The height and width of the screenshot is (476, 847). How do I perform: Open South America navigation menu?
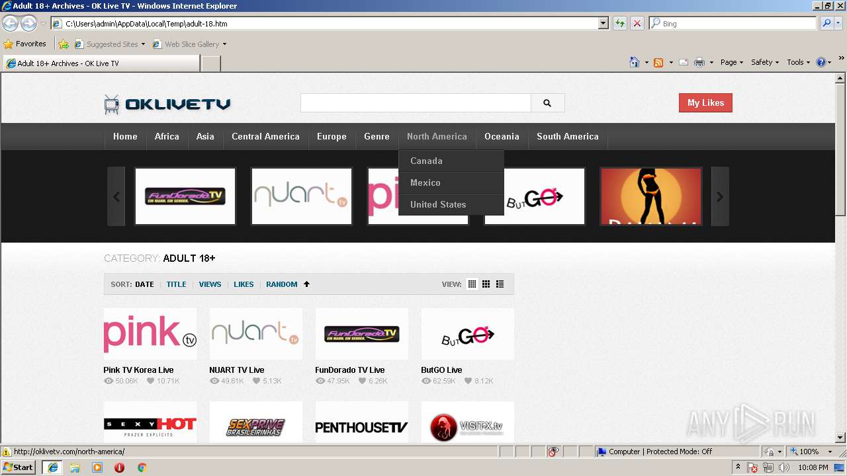[568, 136]
